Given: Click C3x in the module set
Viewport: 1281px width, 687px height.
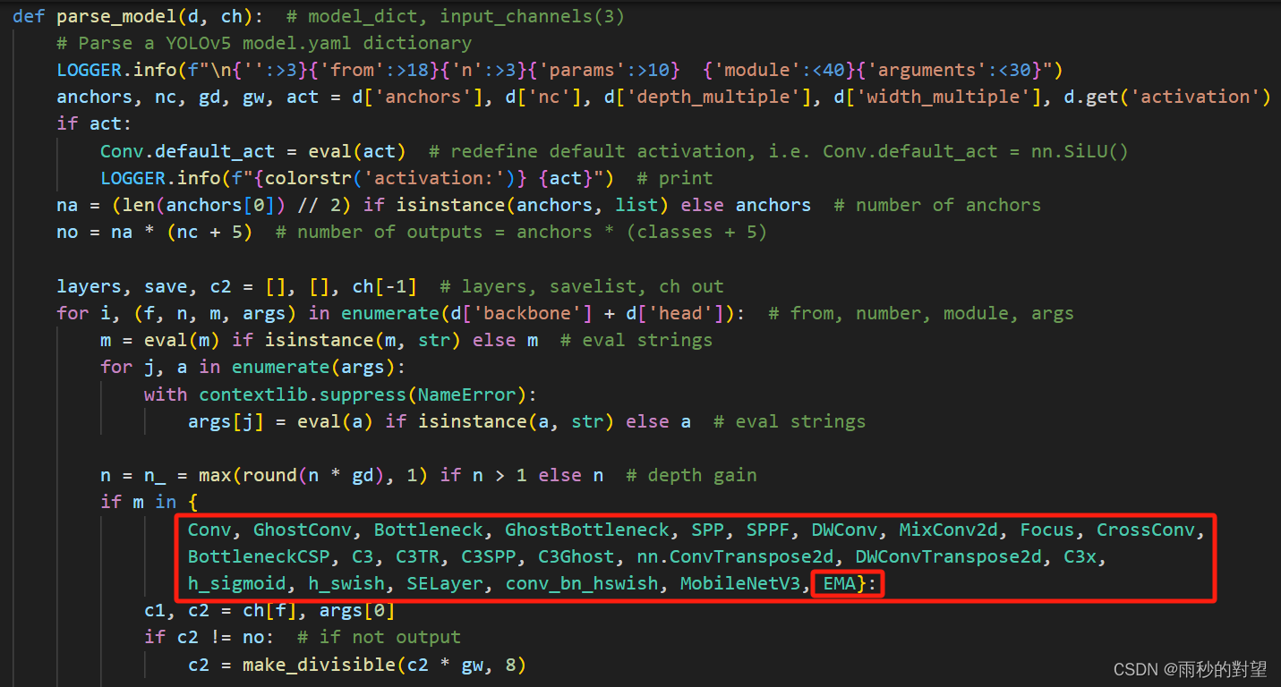Looking at the screenshot, I should (1080, 556).
